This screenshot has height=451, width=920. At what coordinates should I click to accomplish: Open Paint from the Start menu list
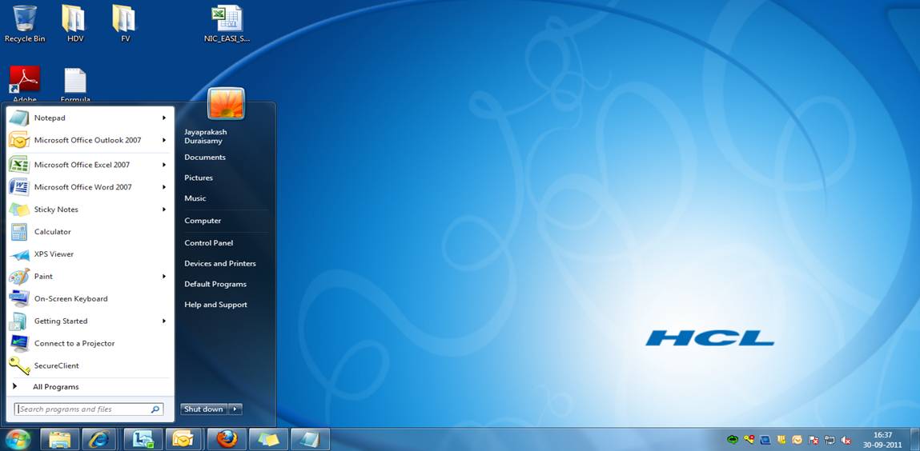pos(90,277)
